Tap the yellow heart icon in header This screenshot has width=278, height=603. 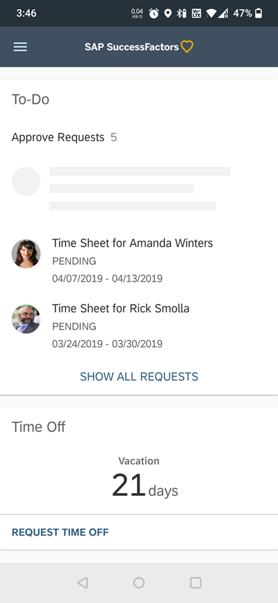pos(187,47)
